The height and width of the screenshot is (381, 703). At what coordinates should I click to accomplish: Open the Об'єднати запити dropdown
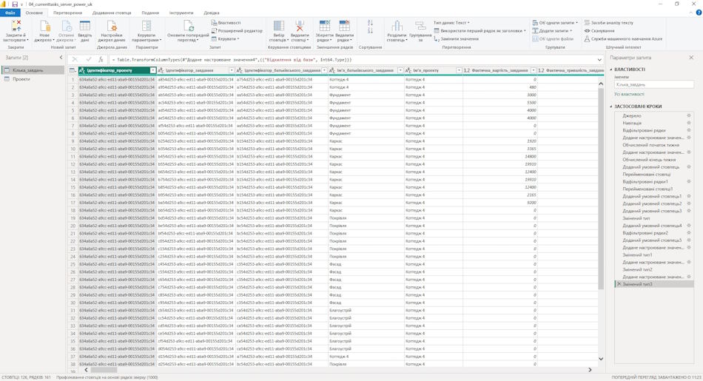(555, 22)
